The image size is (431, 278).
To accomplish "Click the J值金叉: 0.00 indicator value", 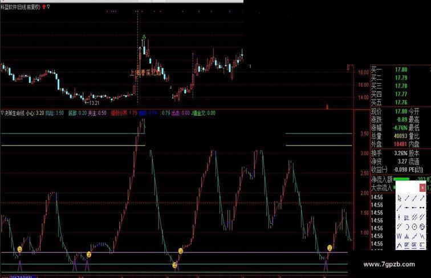I will (x=203, y=113).
